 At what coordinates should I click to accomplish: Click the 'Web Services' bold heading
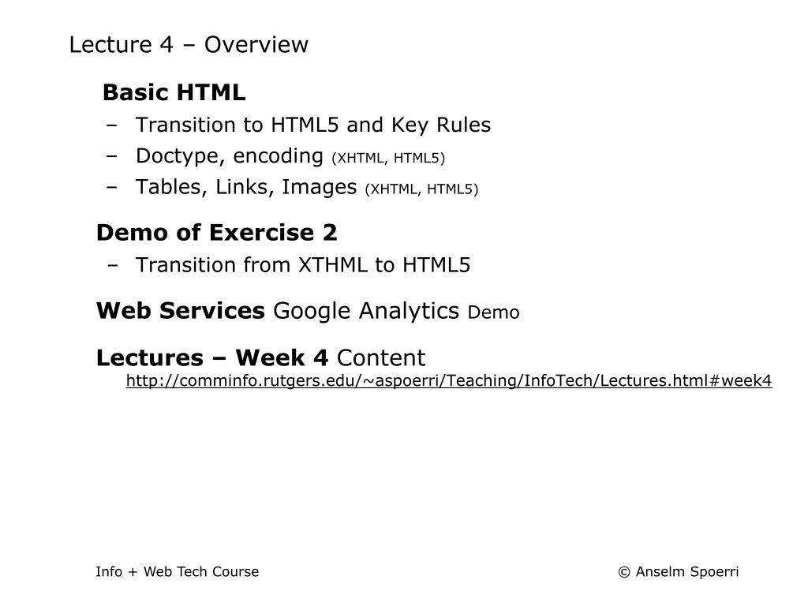click(181, 311)
